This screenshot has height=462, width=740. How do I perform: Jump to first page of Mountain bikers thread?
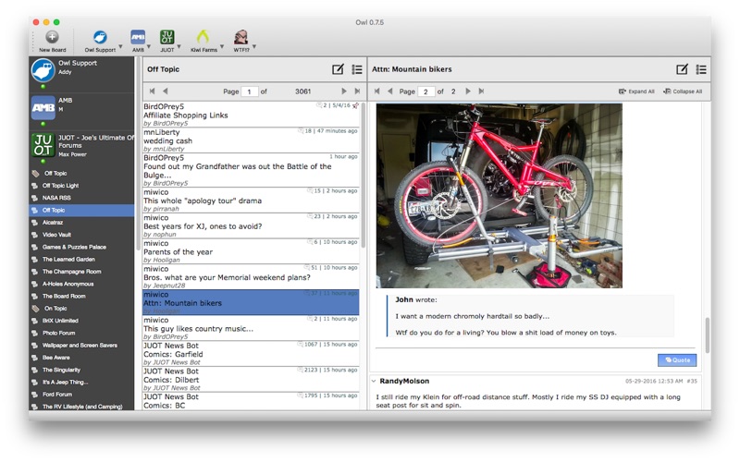[376, 91]
